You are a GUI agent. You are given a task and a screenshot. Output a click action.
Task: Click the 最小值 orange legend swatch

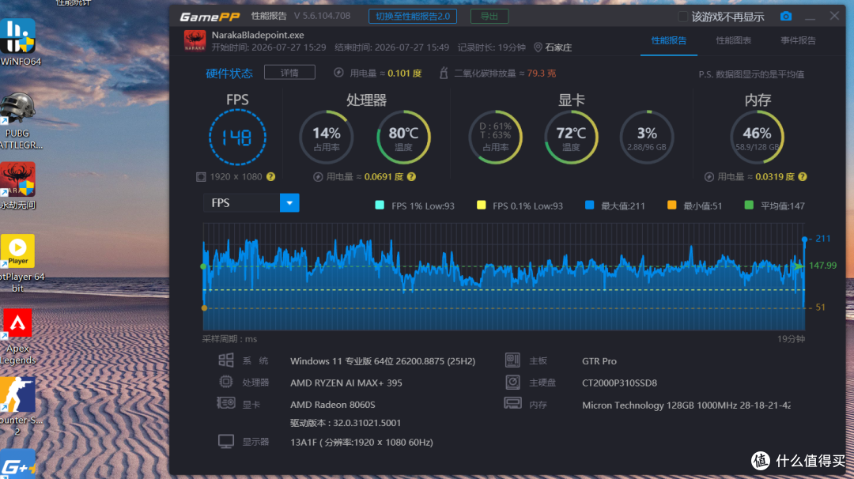671,206
